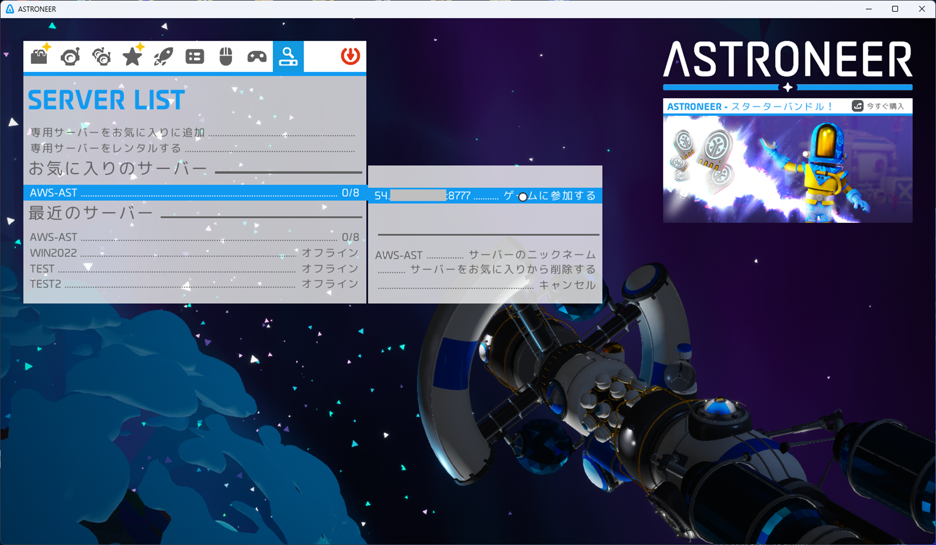This screenshot has width=936, height=545.
Task: Open the rocket icon tab
Action: pyautogui.click(x=163, y=57)
